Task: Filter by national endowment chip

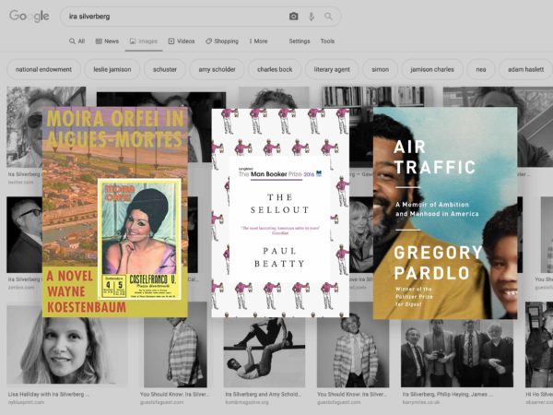Action: click(43, 69)
